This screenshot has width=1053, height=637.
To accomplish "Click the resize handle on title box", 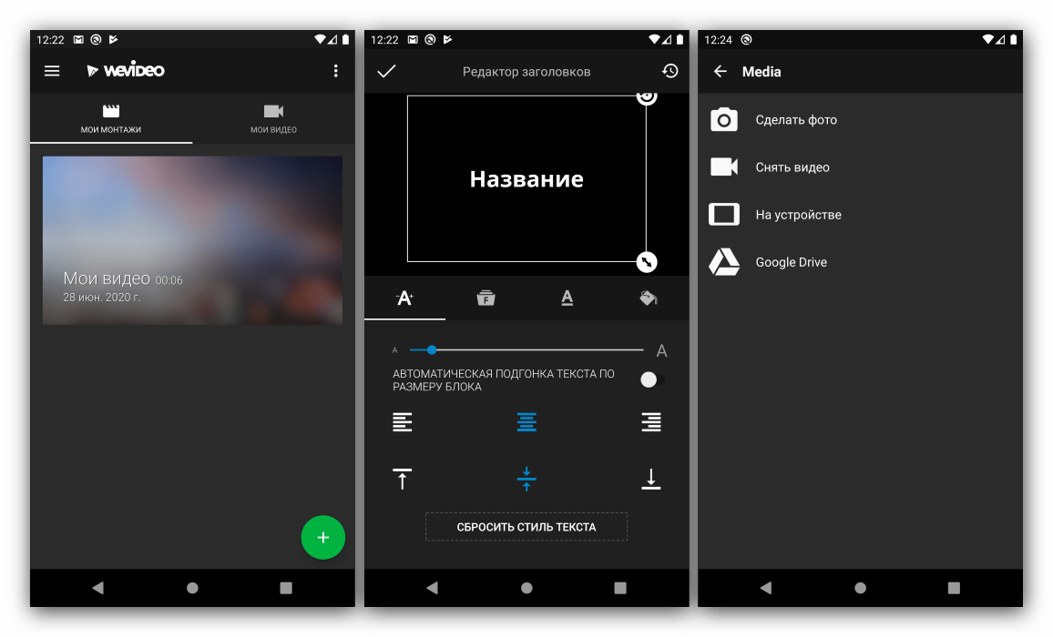I will 646,262.
